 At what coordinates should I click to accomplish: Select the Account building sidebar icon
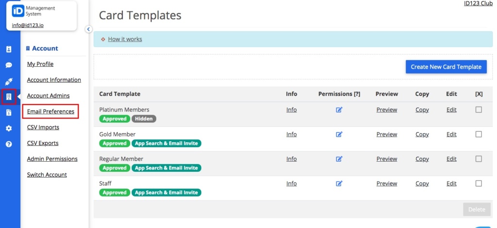(9, 97)
